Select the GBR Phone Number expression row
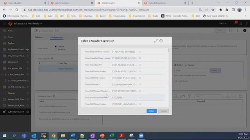Screen dimensions: 250x140 [125, 104]
